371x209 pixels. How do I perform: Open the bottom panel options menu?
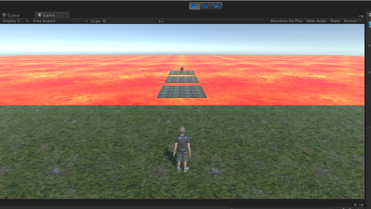(361, 205)
